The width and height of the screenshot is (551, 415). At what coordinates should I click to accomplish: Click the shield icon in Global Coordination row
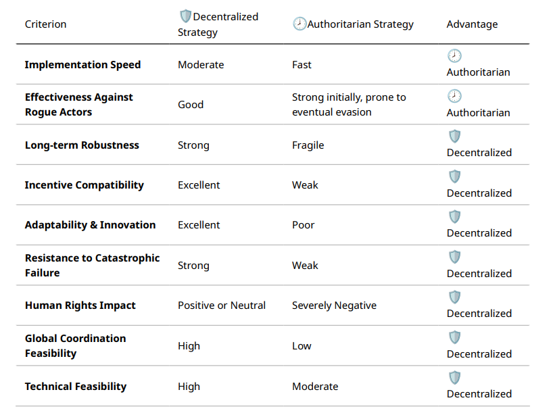[x=454, y=338]
